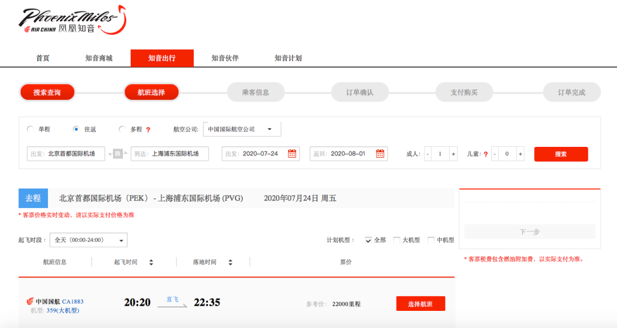
Task: Open the 知音伙伴 tab
Action: pyautogui.click(x=225, y=58)
